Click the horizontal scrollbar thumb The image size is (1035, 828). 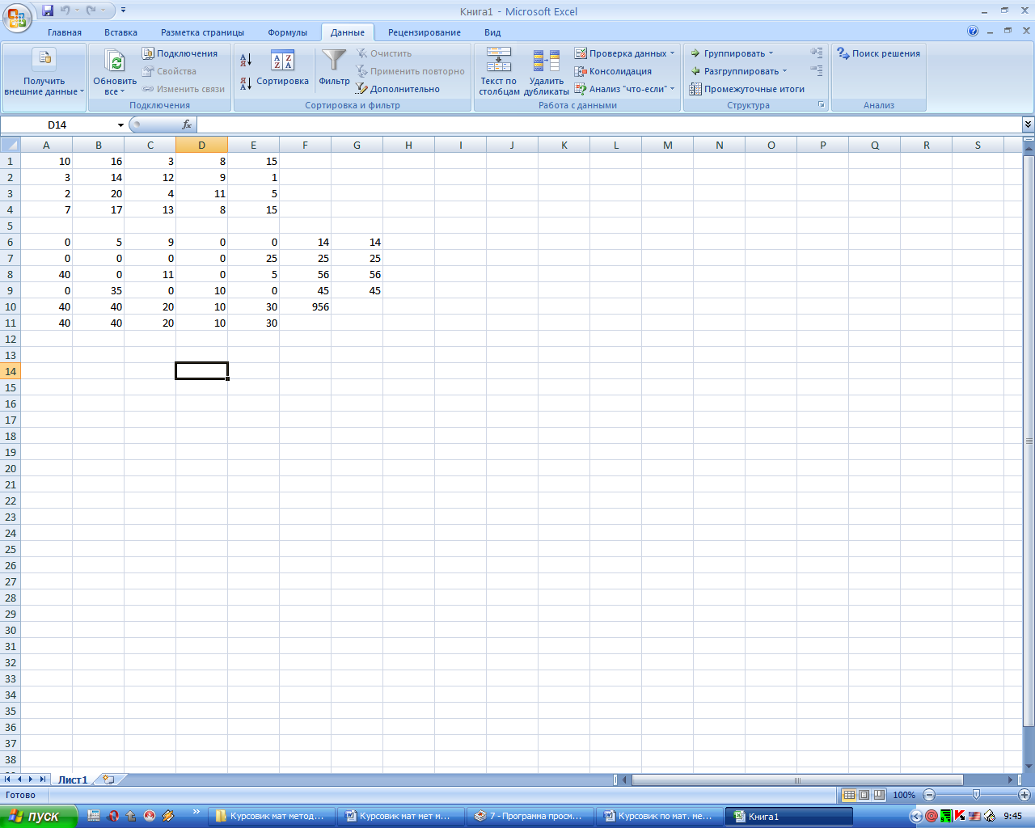click(x=797, y=780)
